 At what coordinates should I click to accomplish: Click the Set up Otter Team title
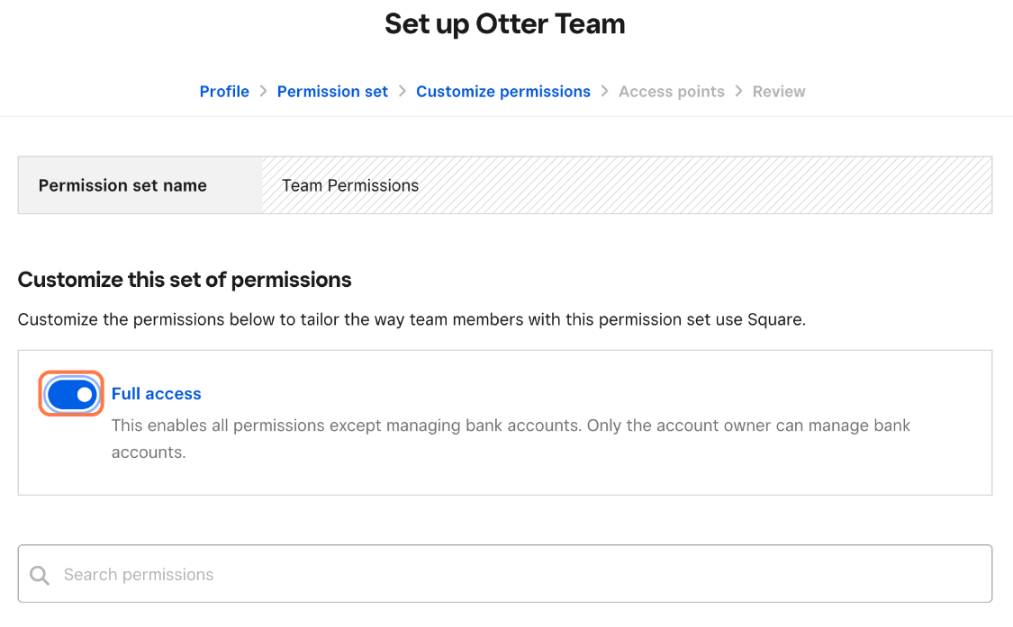click(x=505, y=24)
